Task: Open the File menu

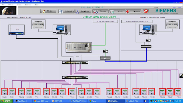Action: [3, 5]
